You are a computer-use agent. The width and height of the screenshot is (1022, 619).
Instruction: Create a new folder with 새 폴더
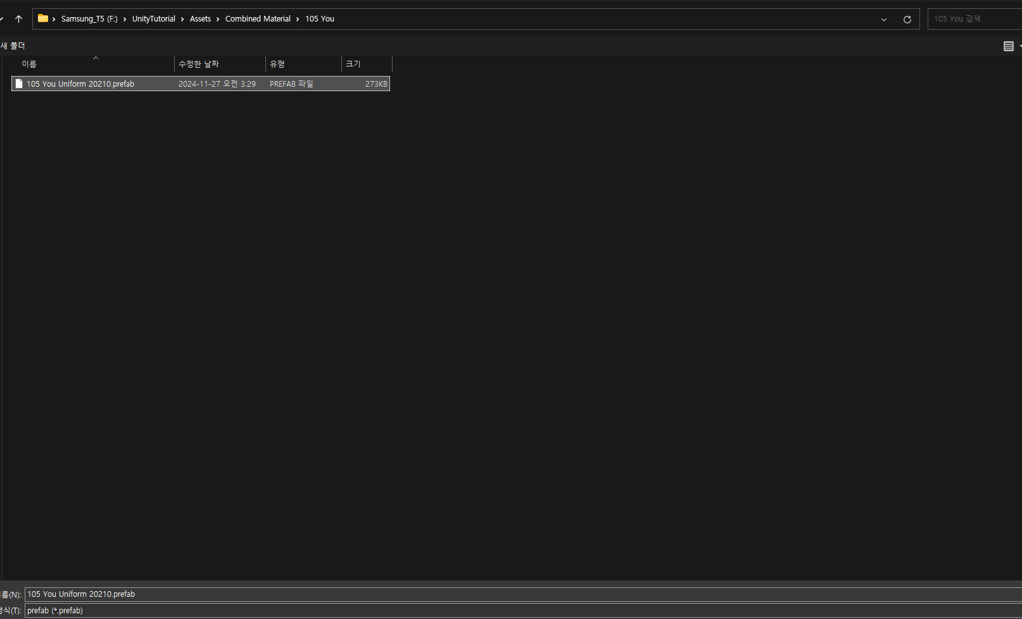click(x=14, y=45)
